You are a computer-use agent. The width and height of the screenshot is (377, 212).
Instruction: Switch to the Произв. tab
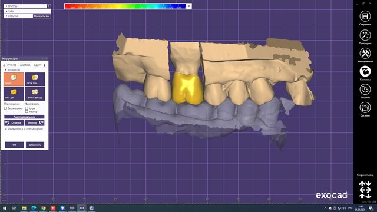pos(12,65)
